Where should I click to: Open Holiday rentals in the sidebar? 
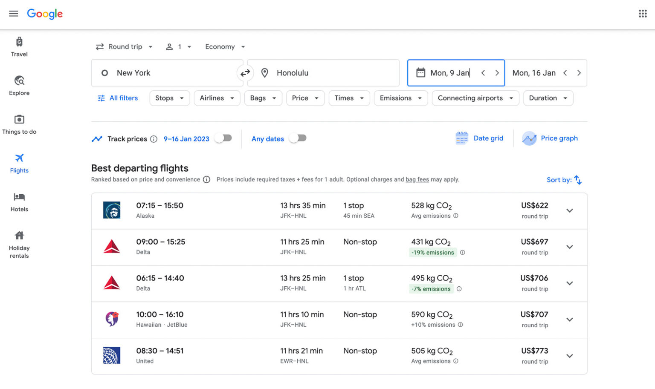tap(19, 245)
